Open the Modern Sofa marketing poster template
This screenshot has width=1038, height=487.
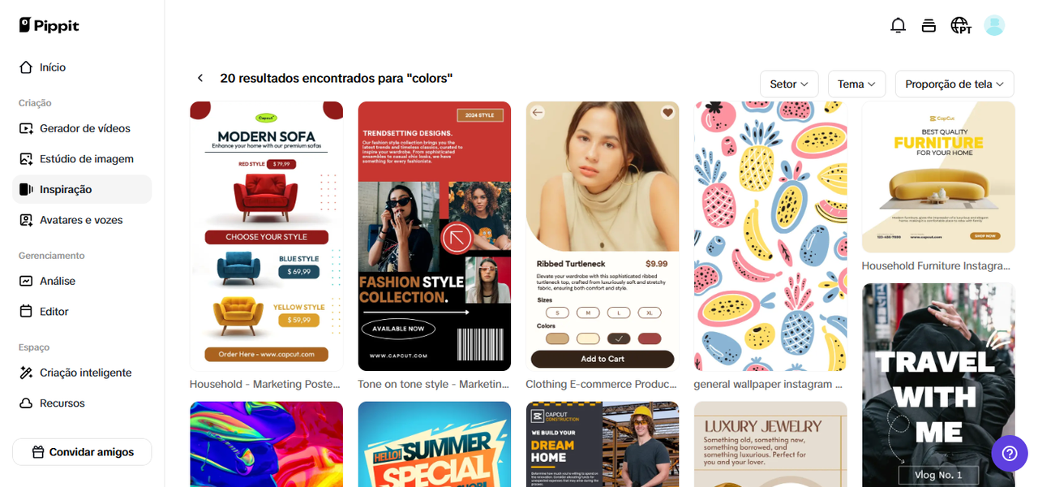pos(267,236)
